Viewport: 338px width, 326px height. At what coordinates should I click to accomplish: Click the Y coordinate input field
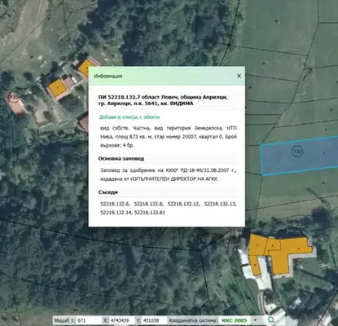[154, 320]
